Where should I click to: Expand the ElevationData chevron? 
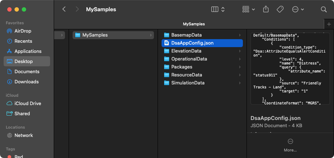pos(240,51)
